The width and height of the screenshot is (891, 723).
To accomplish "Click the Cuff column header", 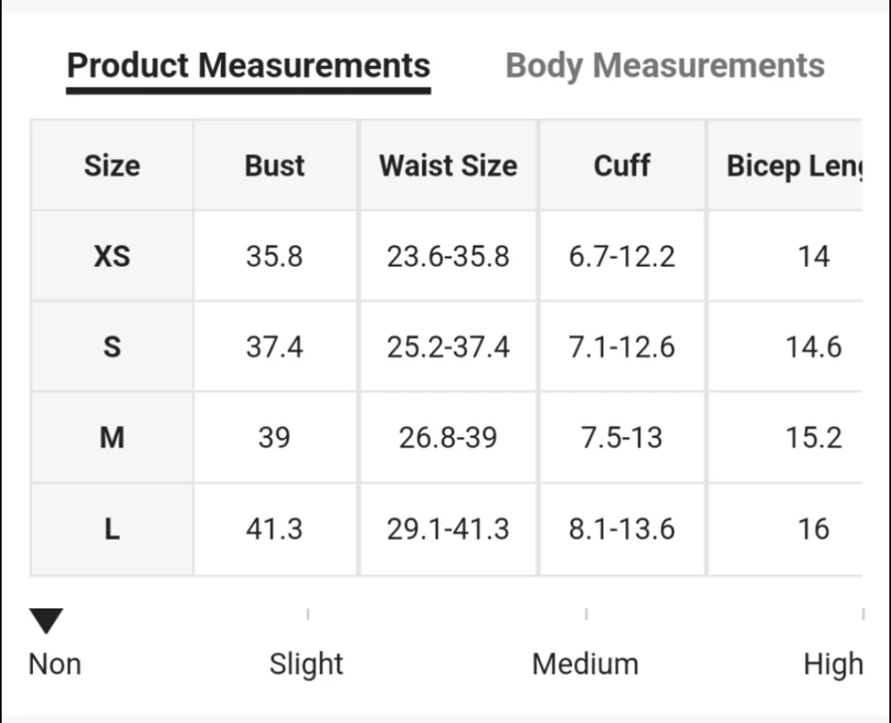I will (622, 165).
